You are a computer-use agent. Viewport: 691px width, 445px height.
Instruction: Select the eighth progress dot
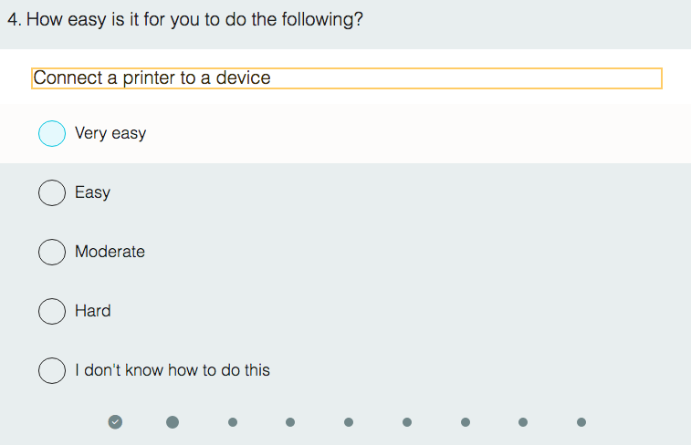click(x=523, y=422)
